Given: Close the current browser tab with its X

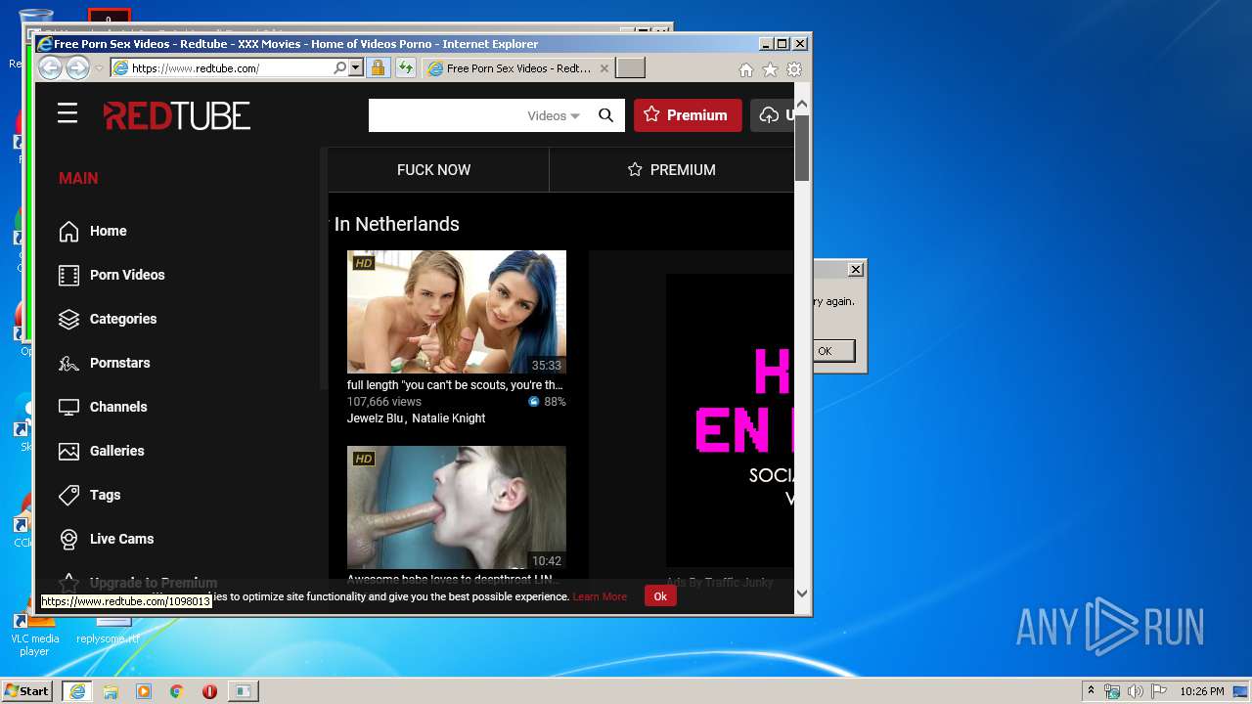Looking at the screenshot, I should [604, 68].
